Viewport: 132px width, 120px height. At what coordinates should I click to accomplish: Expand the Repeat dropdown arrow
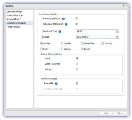[x=117, y=37]
